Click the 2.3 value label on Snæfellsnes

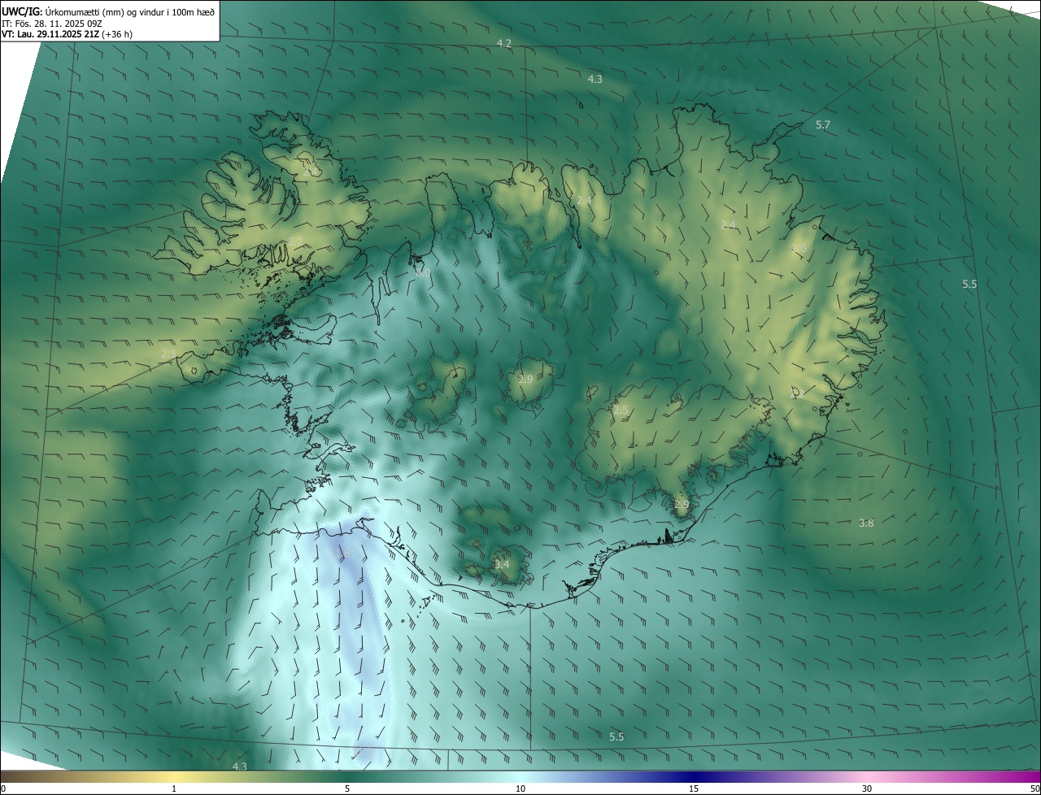tap(168, 354)
